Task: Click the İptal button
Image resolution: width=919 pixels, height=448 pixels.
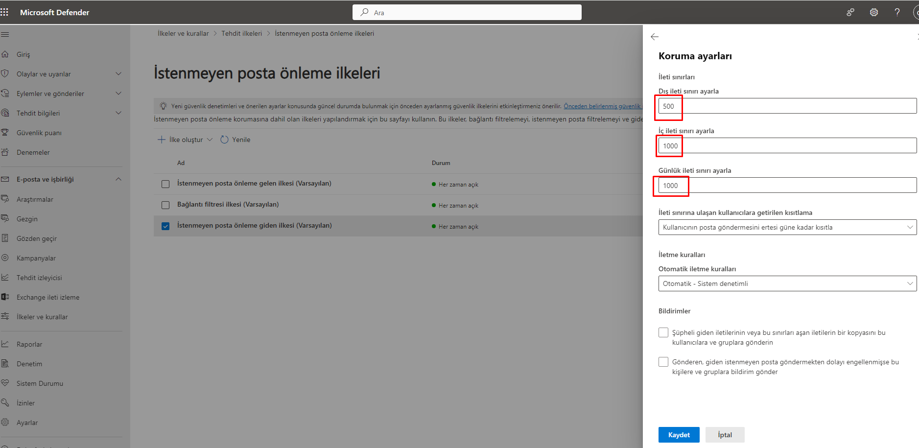Action: 725,435
